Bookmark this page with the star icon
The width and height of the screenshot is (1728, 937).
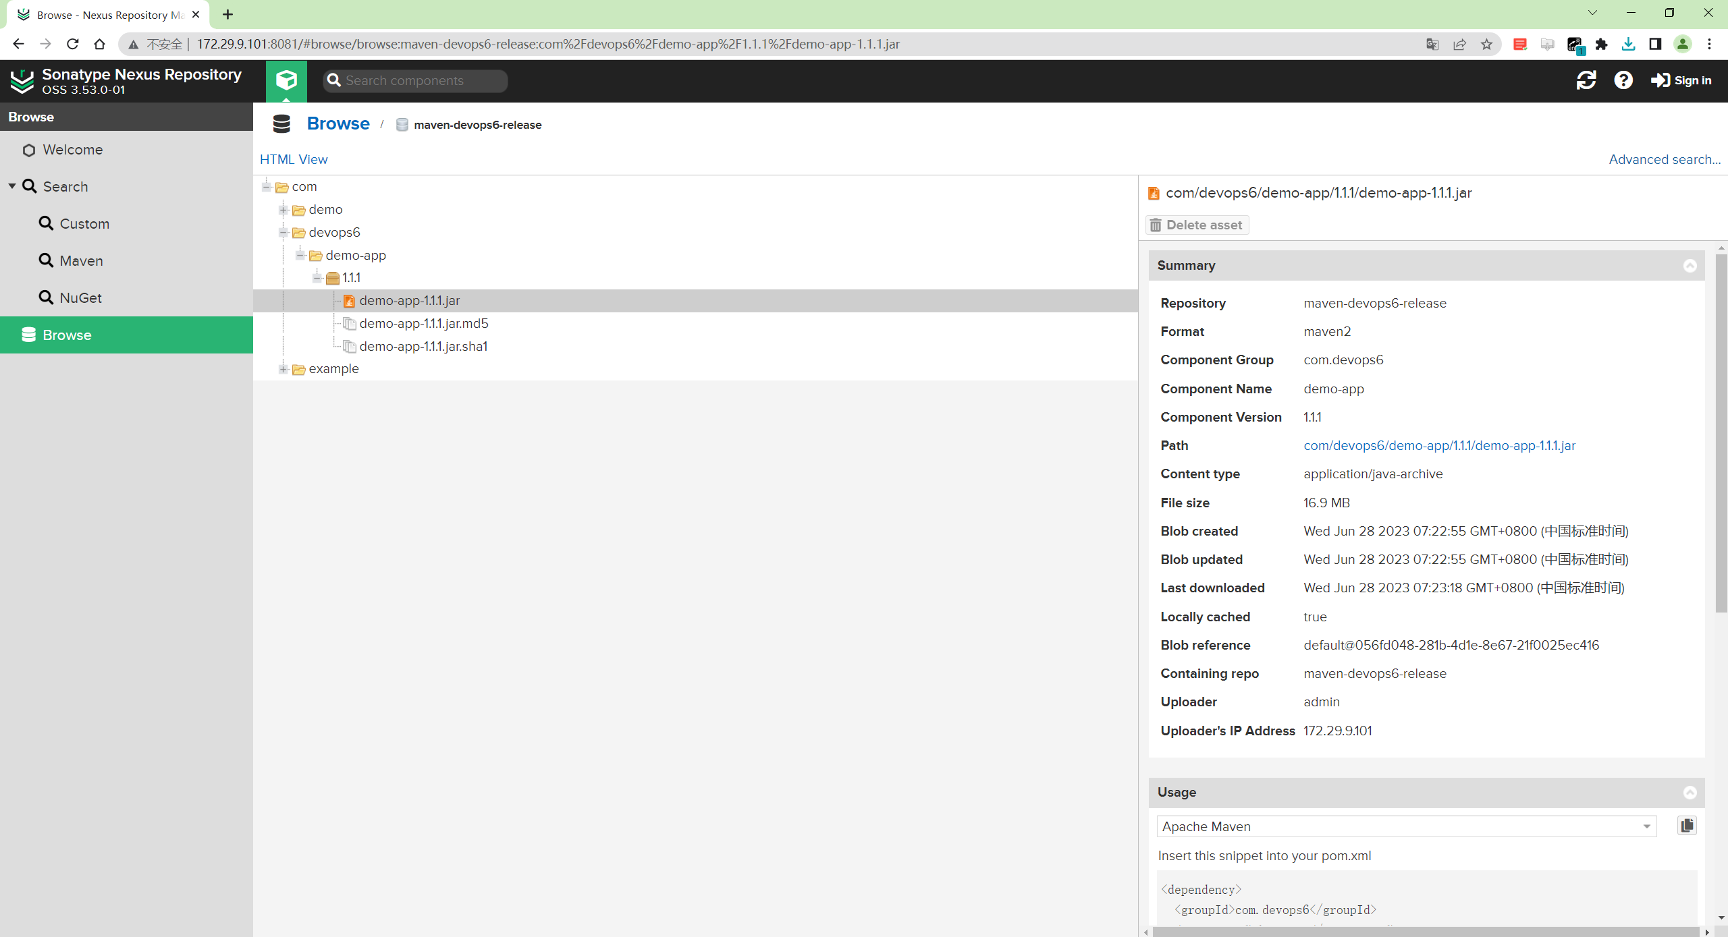pos(1486,44)
